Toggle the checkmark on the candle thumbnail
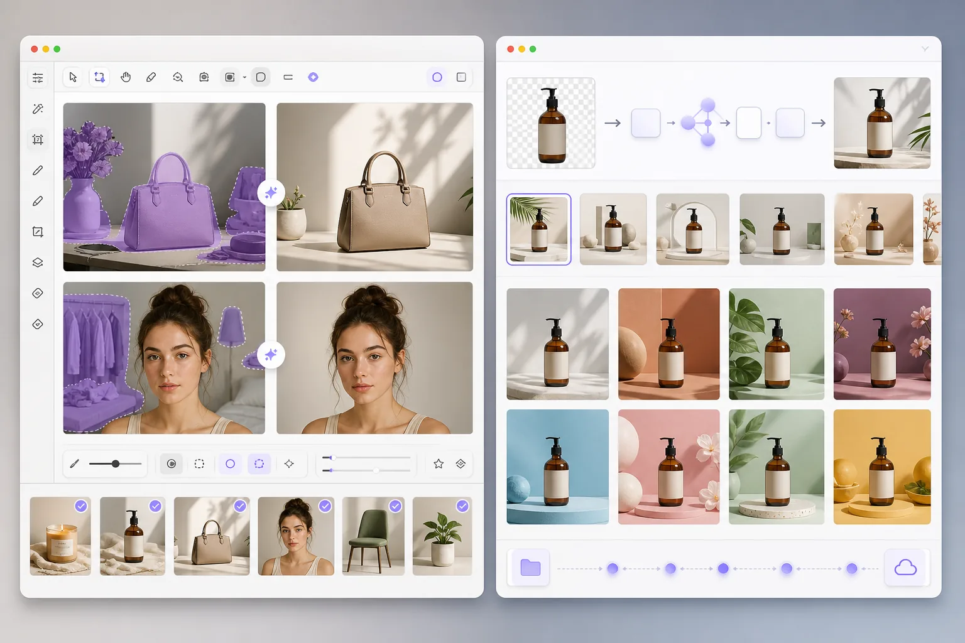965x643 pixels. [x=81, y=506]
